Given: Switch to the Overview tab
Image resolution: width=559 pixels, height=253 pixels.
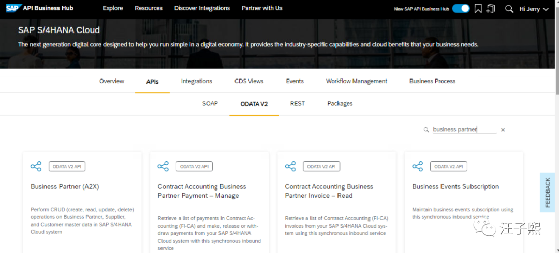Looking at the screenshot, I should (112, 81).
